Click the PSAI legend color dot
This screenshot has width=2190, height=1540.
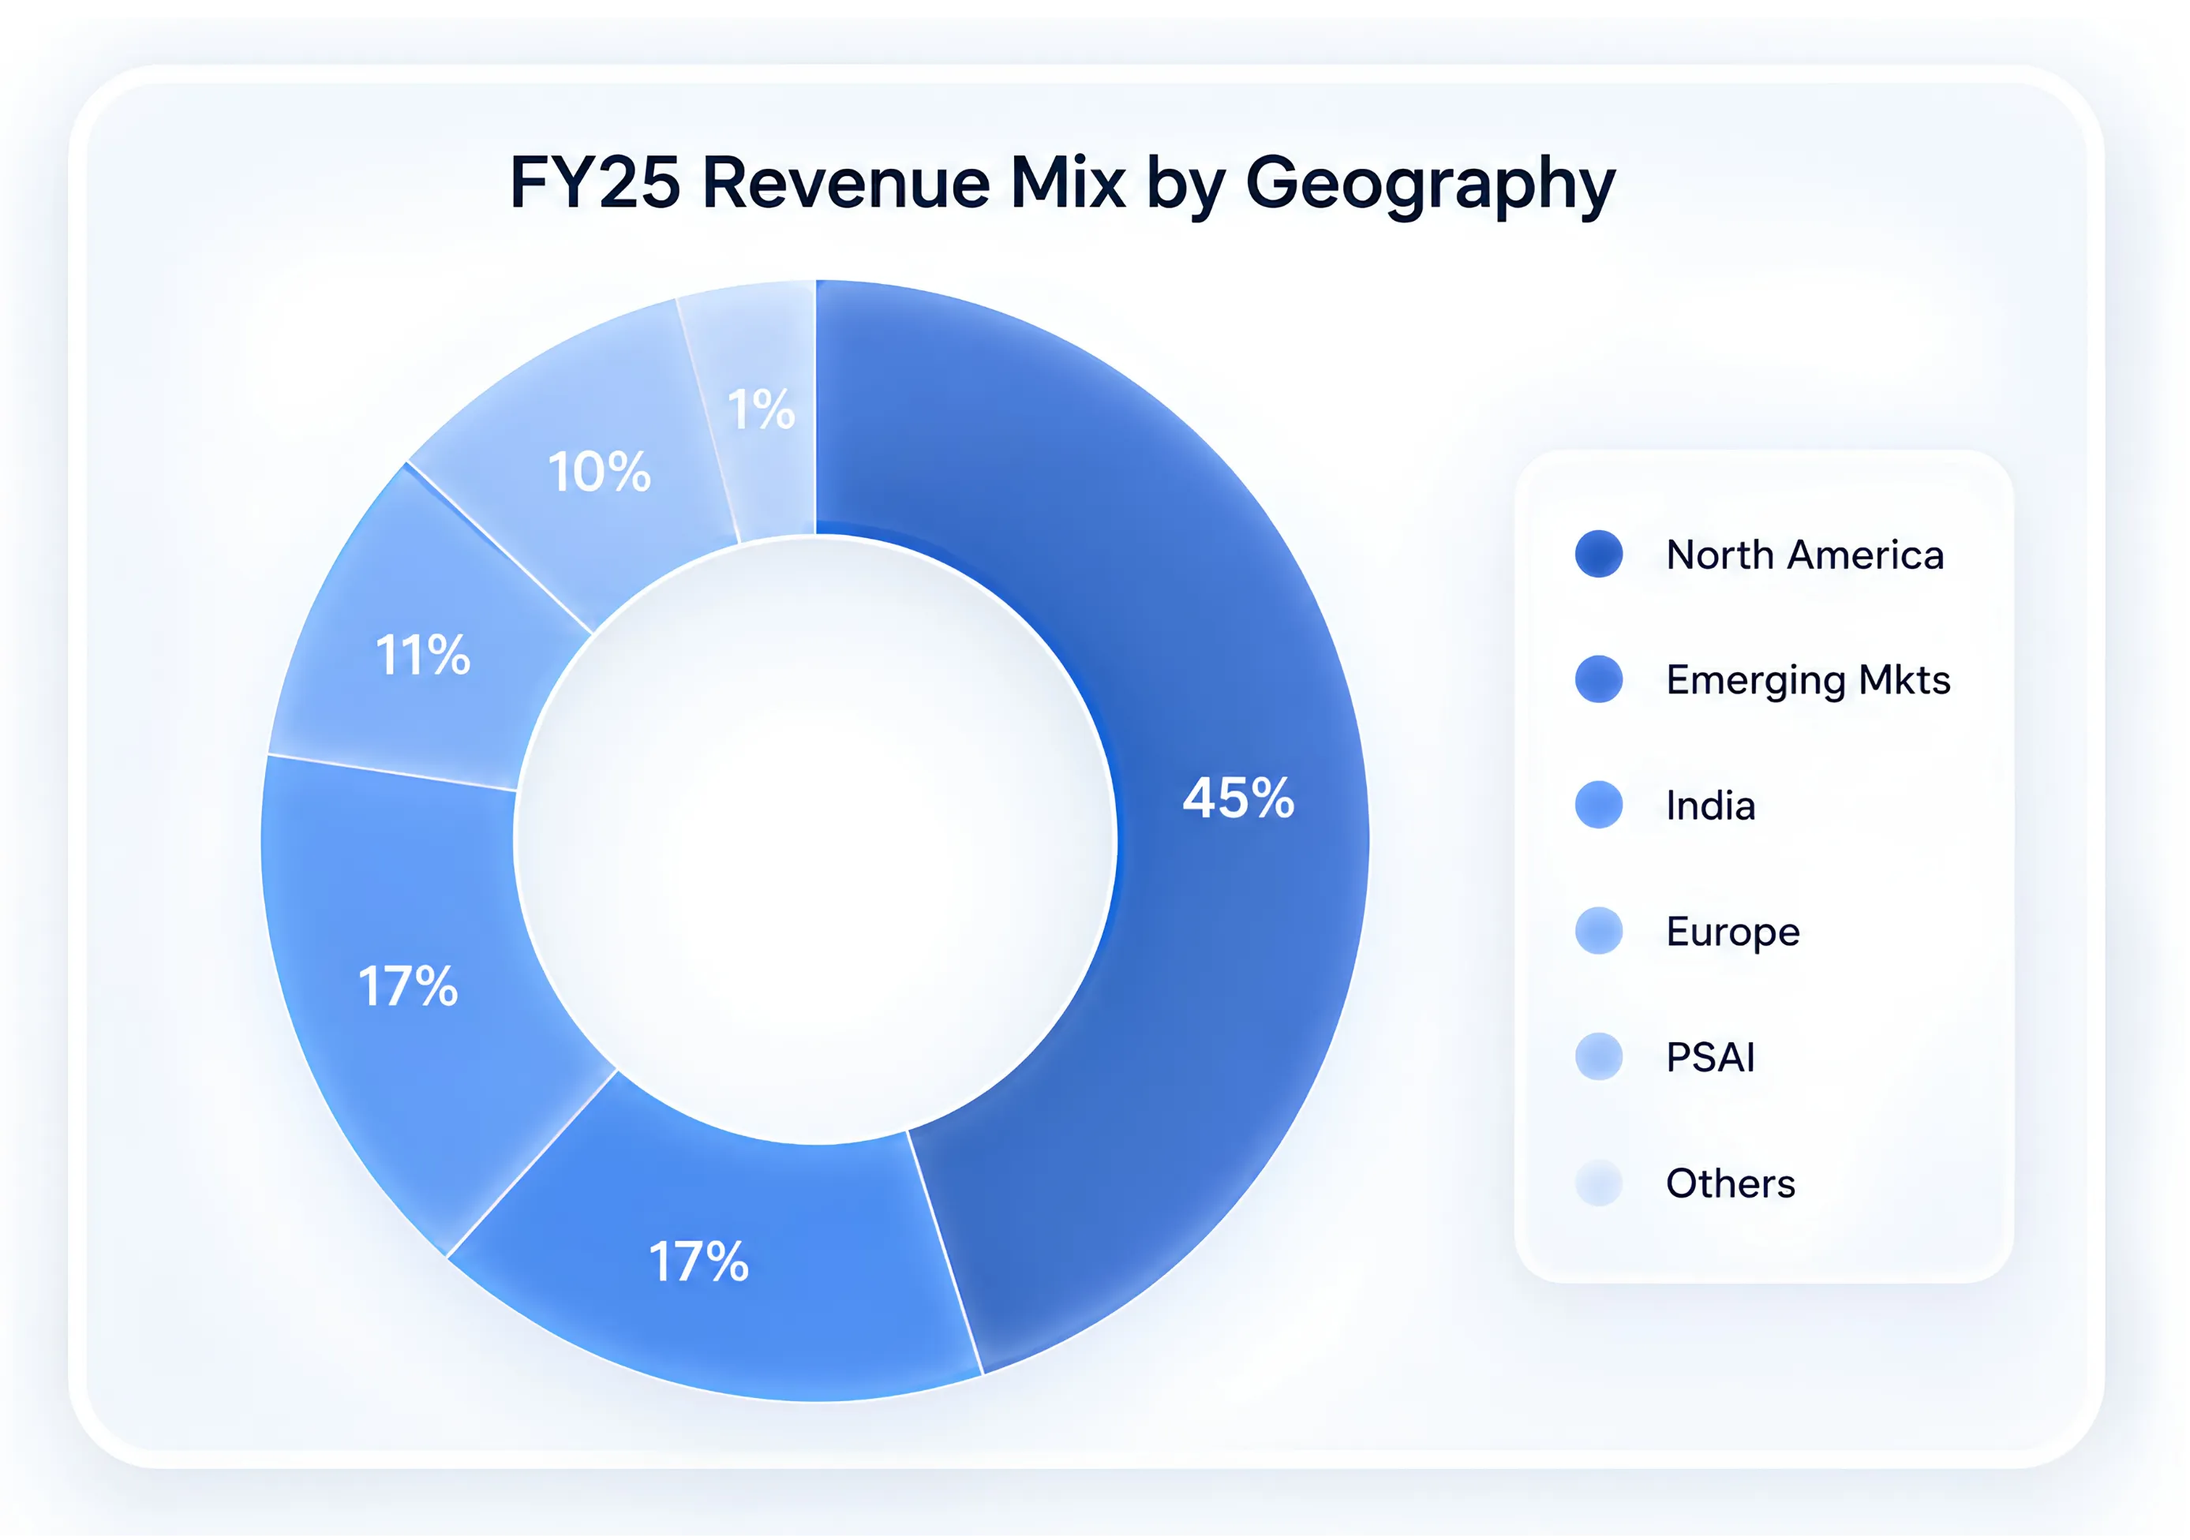[1599, 1057]
